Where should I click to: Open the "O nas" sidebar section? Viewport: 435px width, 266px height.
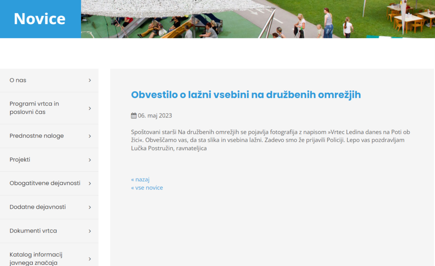(x=17, y=80)
